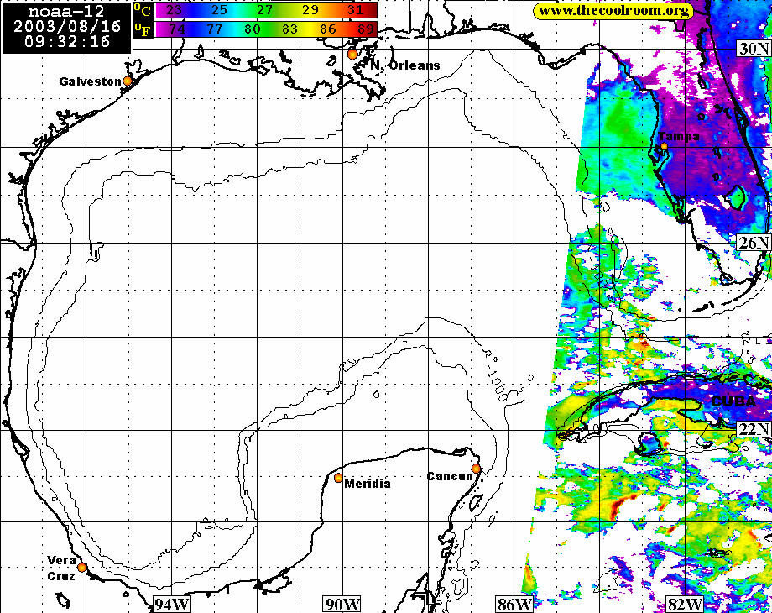
Task: Click the 23 value on Celsius scale
Action: 174,10
